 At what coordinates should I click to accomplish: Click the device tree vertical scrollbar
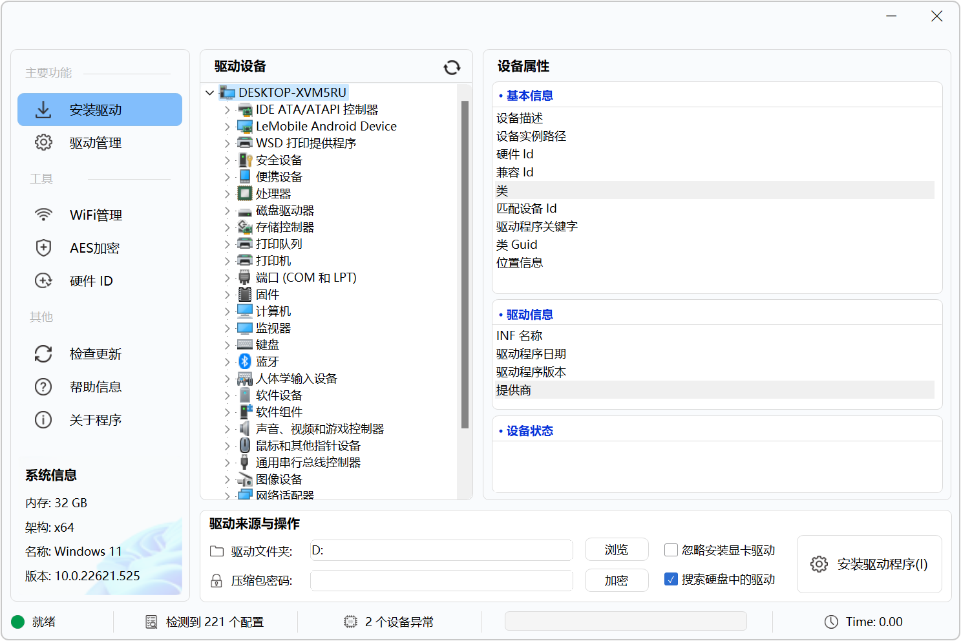[465, 265]
